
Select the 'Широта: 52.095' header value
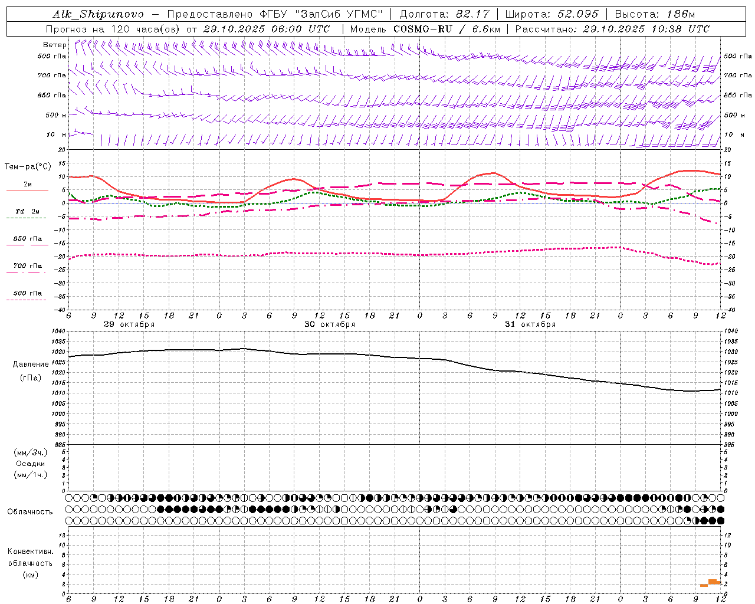point(552,14)
